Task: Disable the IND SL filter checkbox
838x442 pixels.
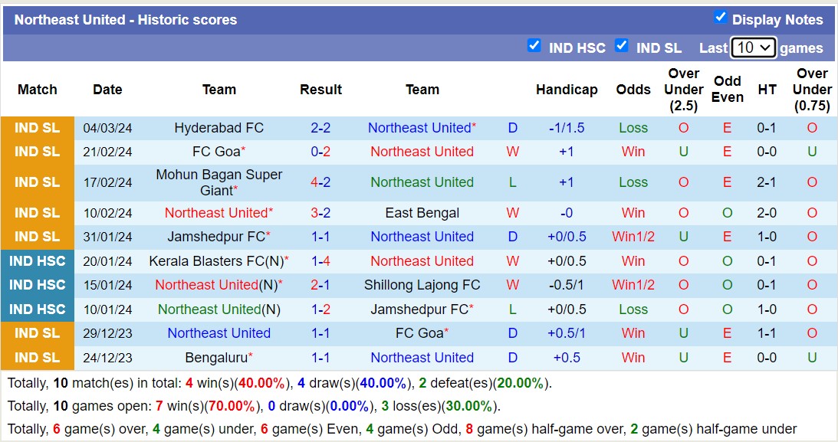Action: pyautogui.click(x=622, y=46)
